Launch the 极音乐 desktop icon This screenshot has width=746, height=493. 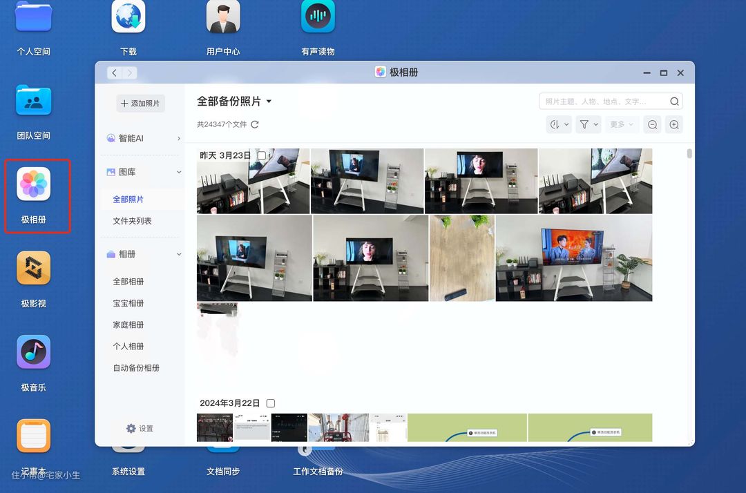click(x=33, y=353)
